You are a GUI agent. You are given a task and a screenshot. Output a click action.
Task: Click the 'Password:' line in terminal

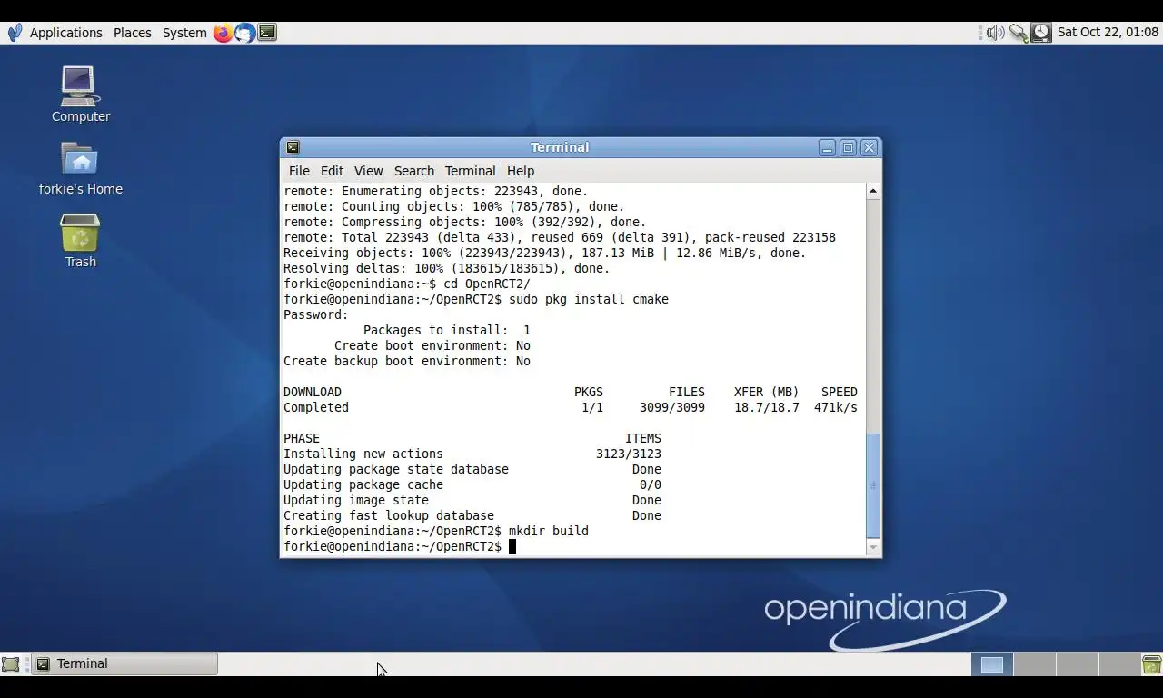point(316,314)
